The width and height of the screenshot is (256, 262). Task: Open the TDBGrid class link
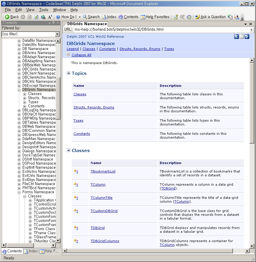(x=97, y=228)
